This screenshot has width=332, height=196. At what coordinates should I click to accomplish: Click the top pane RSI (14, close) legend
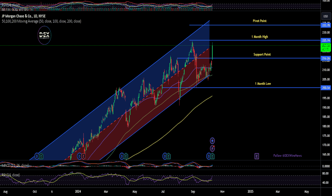pyautogui.click(x=11, y=5)
